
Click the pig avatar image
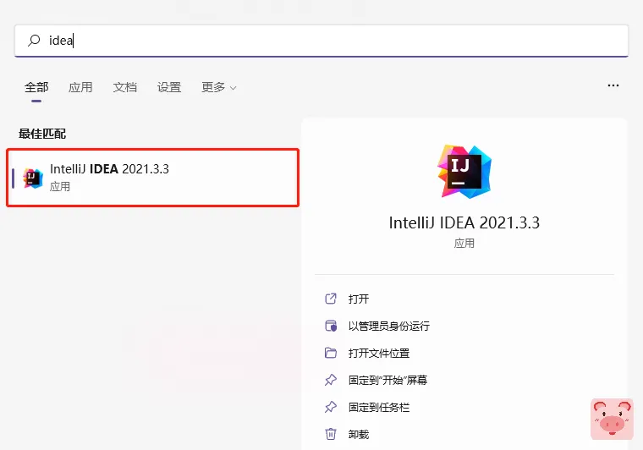[x=612, y=420]
